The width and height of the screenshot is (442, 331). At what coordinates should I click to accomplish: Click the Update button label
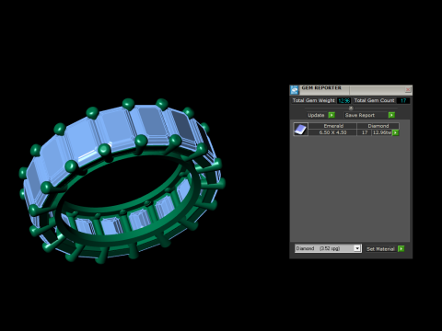click(x=316, y=115)
